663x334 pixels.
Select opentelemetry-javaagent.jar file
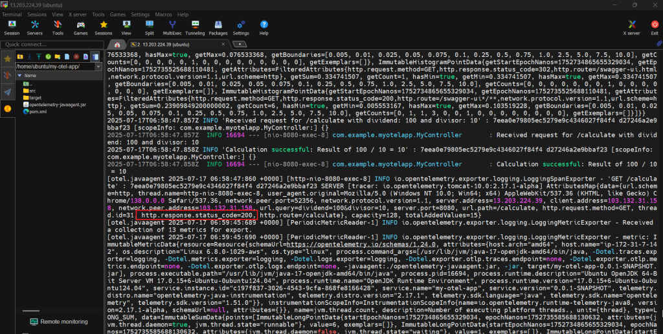click(x=54, y=104)
